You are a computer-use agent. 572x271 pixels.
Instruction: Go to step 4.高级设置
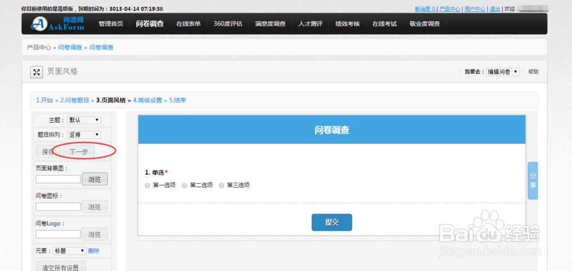click(148, 100)
